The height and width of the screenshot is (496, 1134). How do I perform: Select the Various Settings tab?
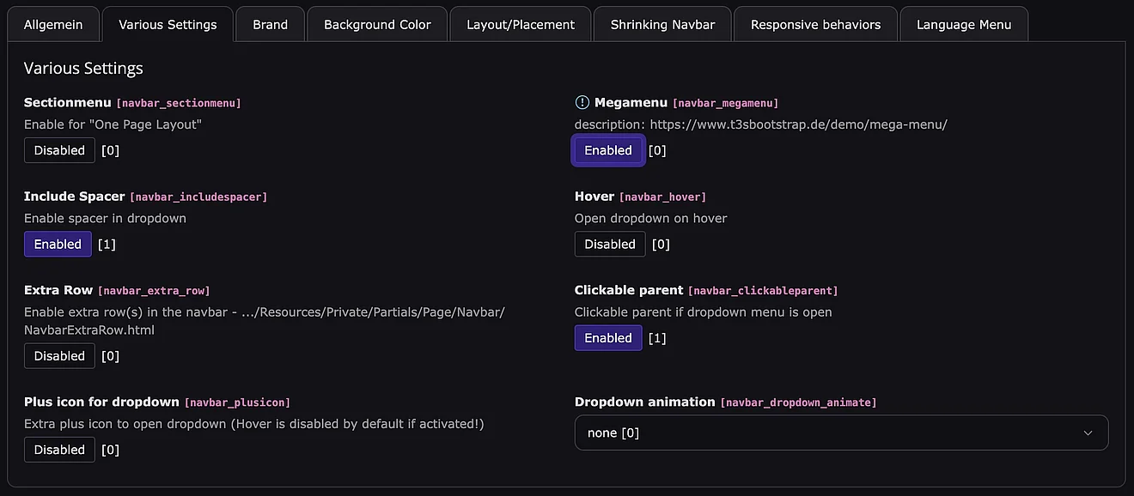point(168,25)
